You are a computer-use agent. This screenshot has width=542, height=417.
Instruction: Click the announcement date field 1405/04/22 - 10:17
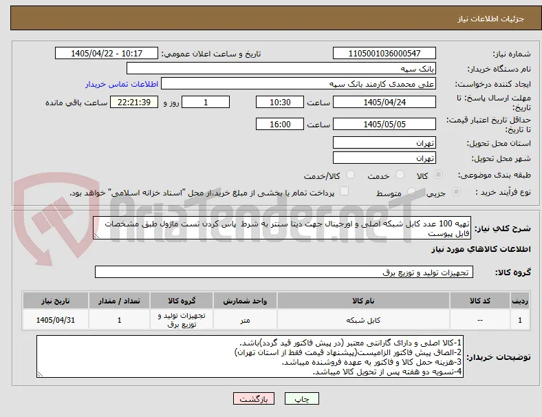(107, 53)
